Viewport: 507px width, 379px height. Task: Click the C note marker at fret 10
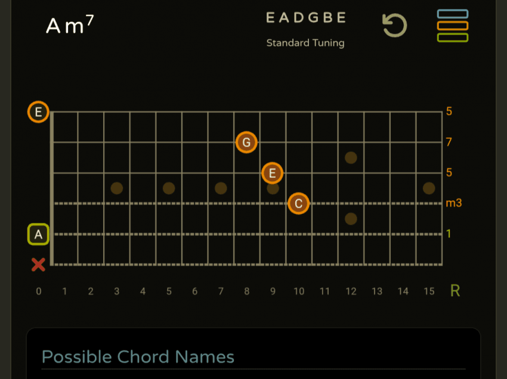pos(298,203)
